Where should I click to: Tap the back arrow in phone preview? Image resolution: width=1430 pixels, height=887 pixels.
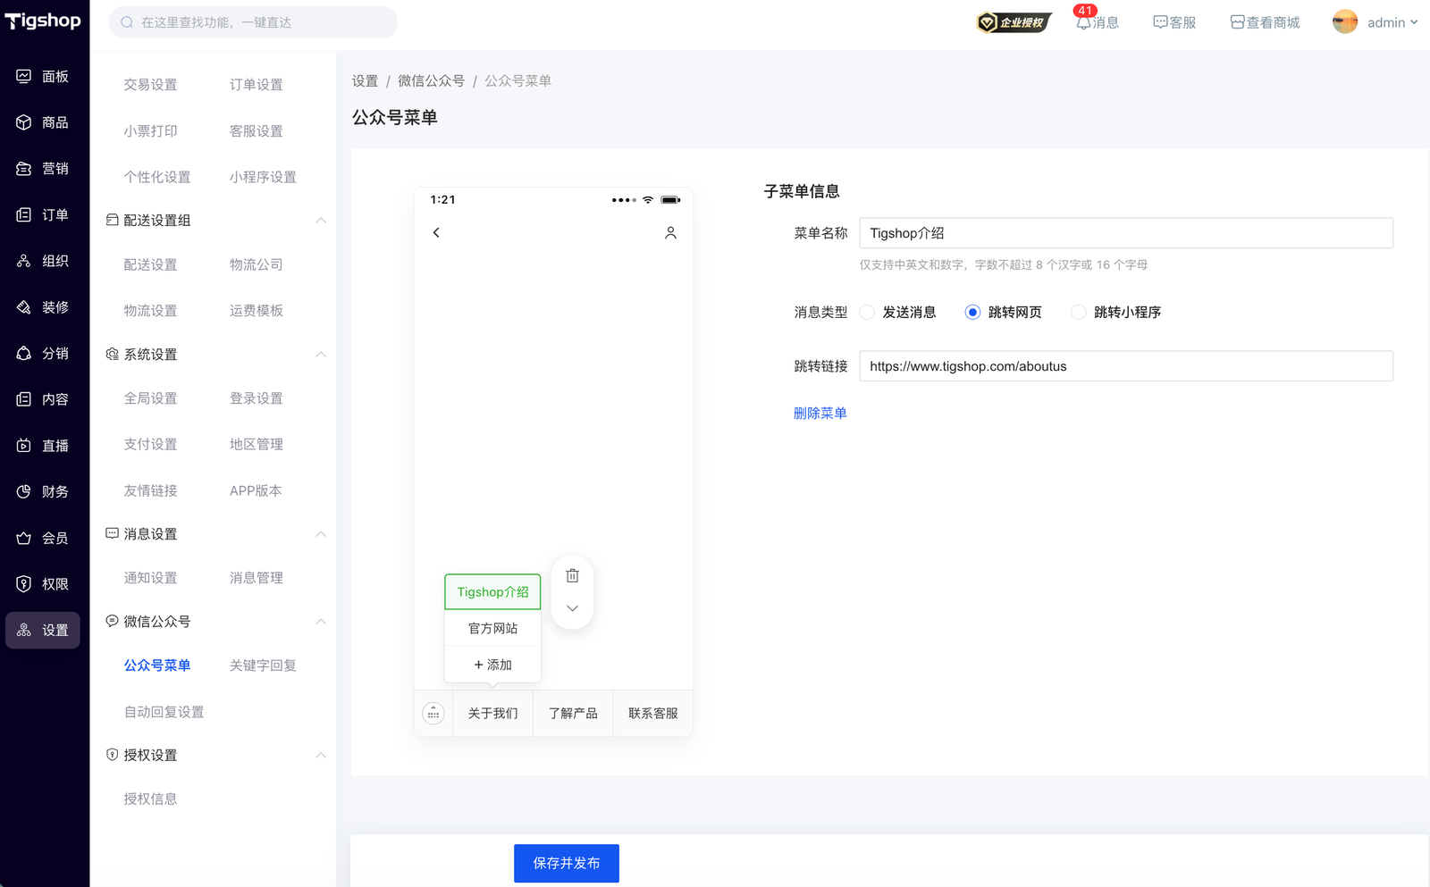point(436,233)
